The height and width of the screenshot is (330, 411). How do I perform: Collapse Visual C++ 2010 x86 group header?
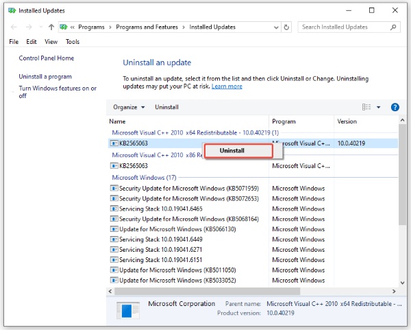[158, 155]
